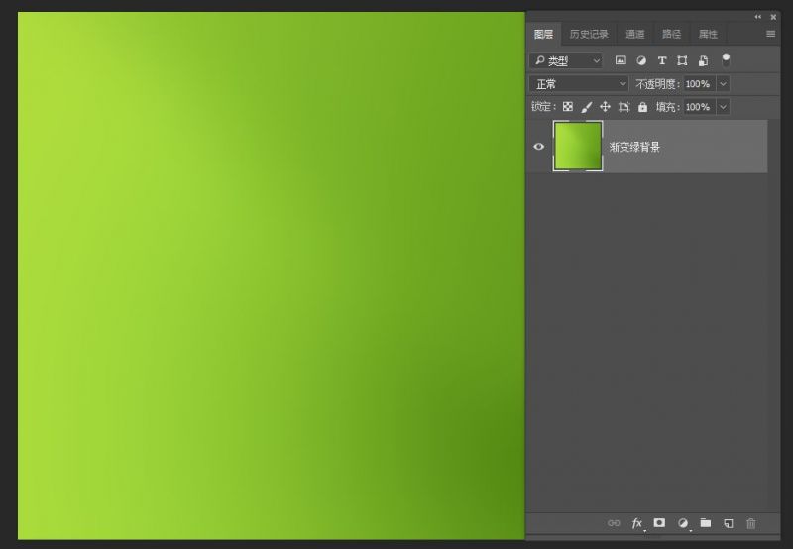Hide the 渐变绿背景 layer with eye icon
The image size is (793, 549).
point(539,147)
